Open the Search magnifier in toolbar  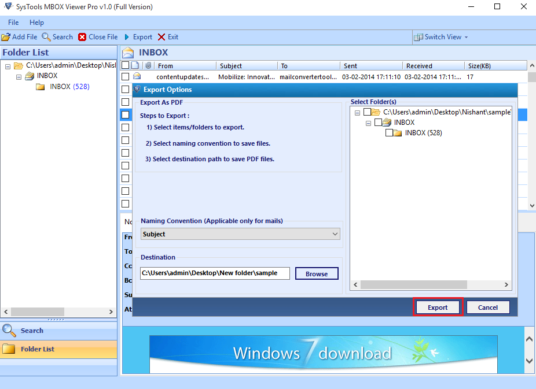(x=46, y=37)
